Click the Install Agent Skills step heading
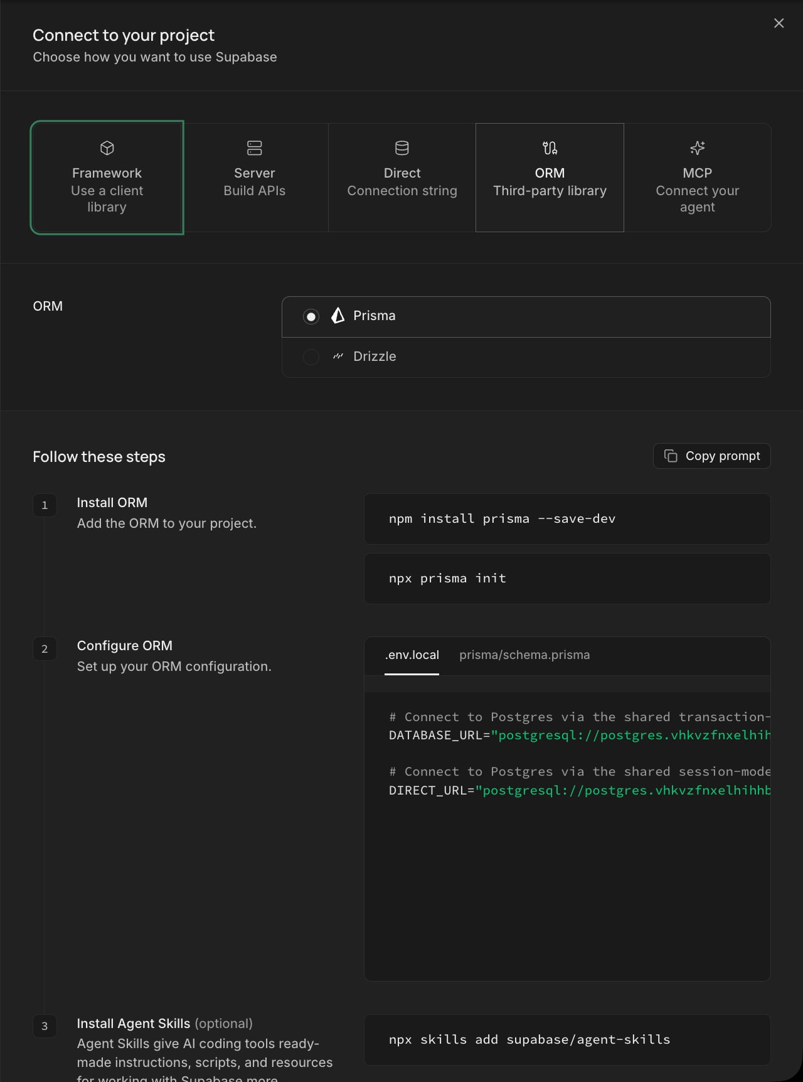Screen dimensions: 803x1082 point(134,1024)
